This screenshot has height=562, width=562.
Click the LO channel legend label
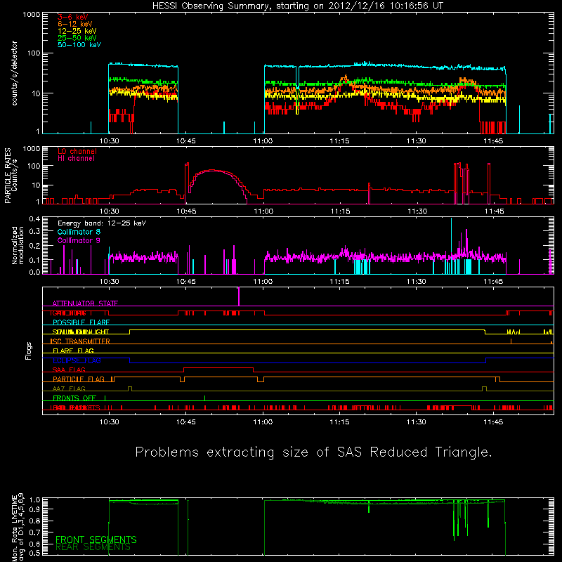pyautogui.click(x=77, y=151)
